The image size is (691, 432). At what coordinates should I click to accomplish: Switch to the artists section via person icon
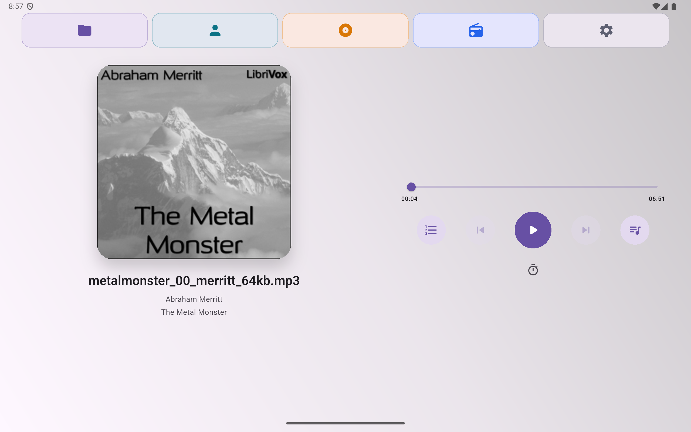click(x=215, y=30)
